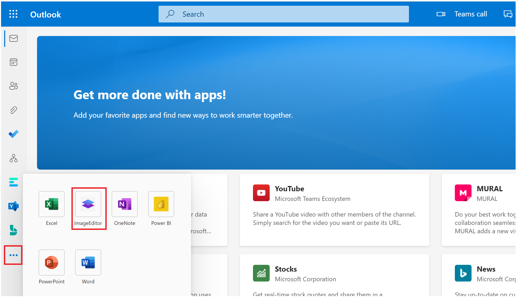Click the News Bing icon
The width and height of the screenshot is (519, 299).
coord(463,273)
